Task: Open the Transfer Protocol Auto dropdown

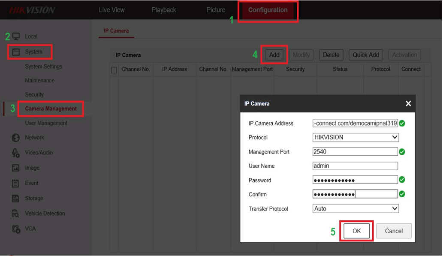Action: (356, 208)
